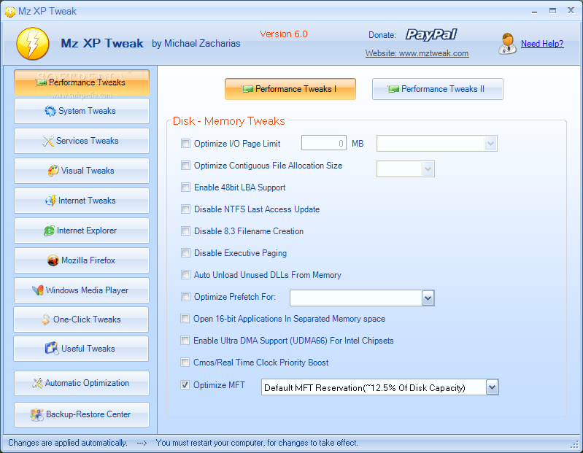Open Backup-Restore Center

coord(82,414)
